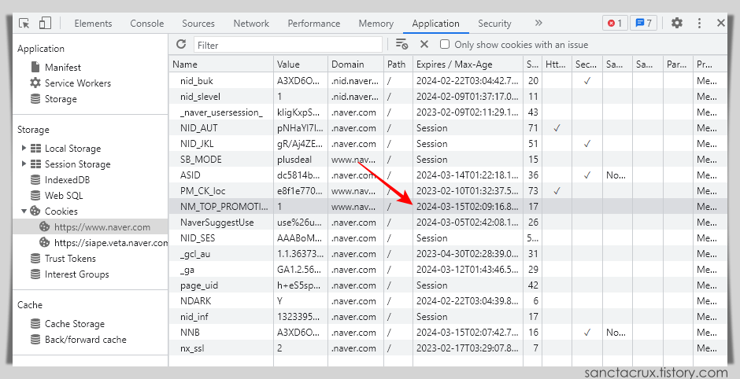Screen dimensions: 740x379
Task: Select the NaverSuggestUse cookie row
Action: [447, 222]
